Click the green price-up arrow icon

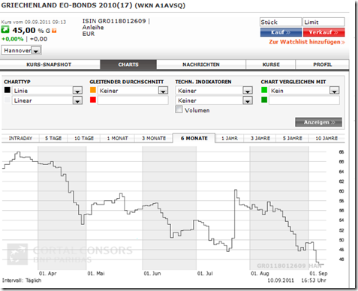(5, 30)
